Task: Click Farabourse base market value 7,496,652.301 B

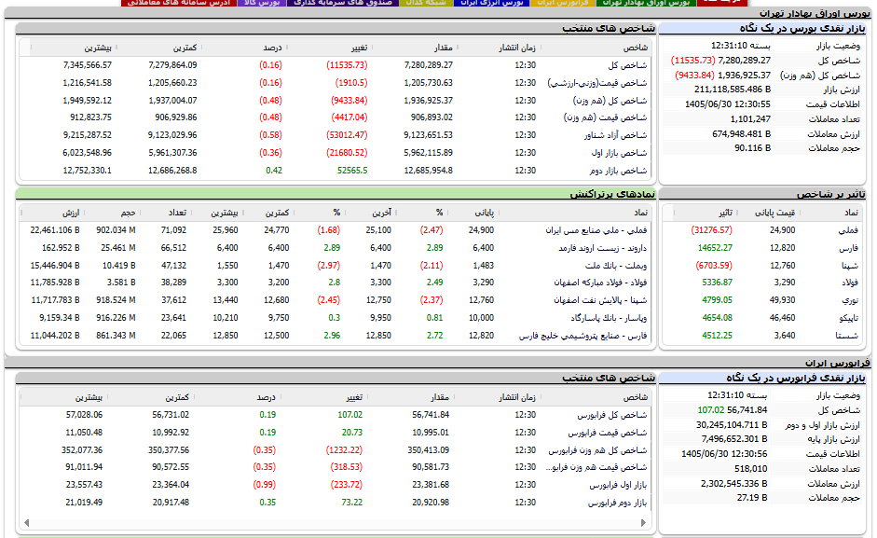Action: point(733,439)
